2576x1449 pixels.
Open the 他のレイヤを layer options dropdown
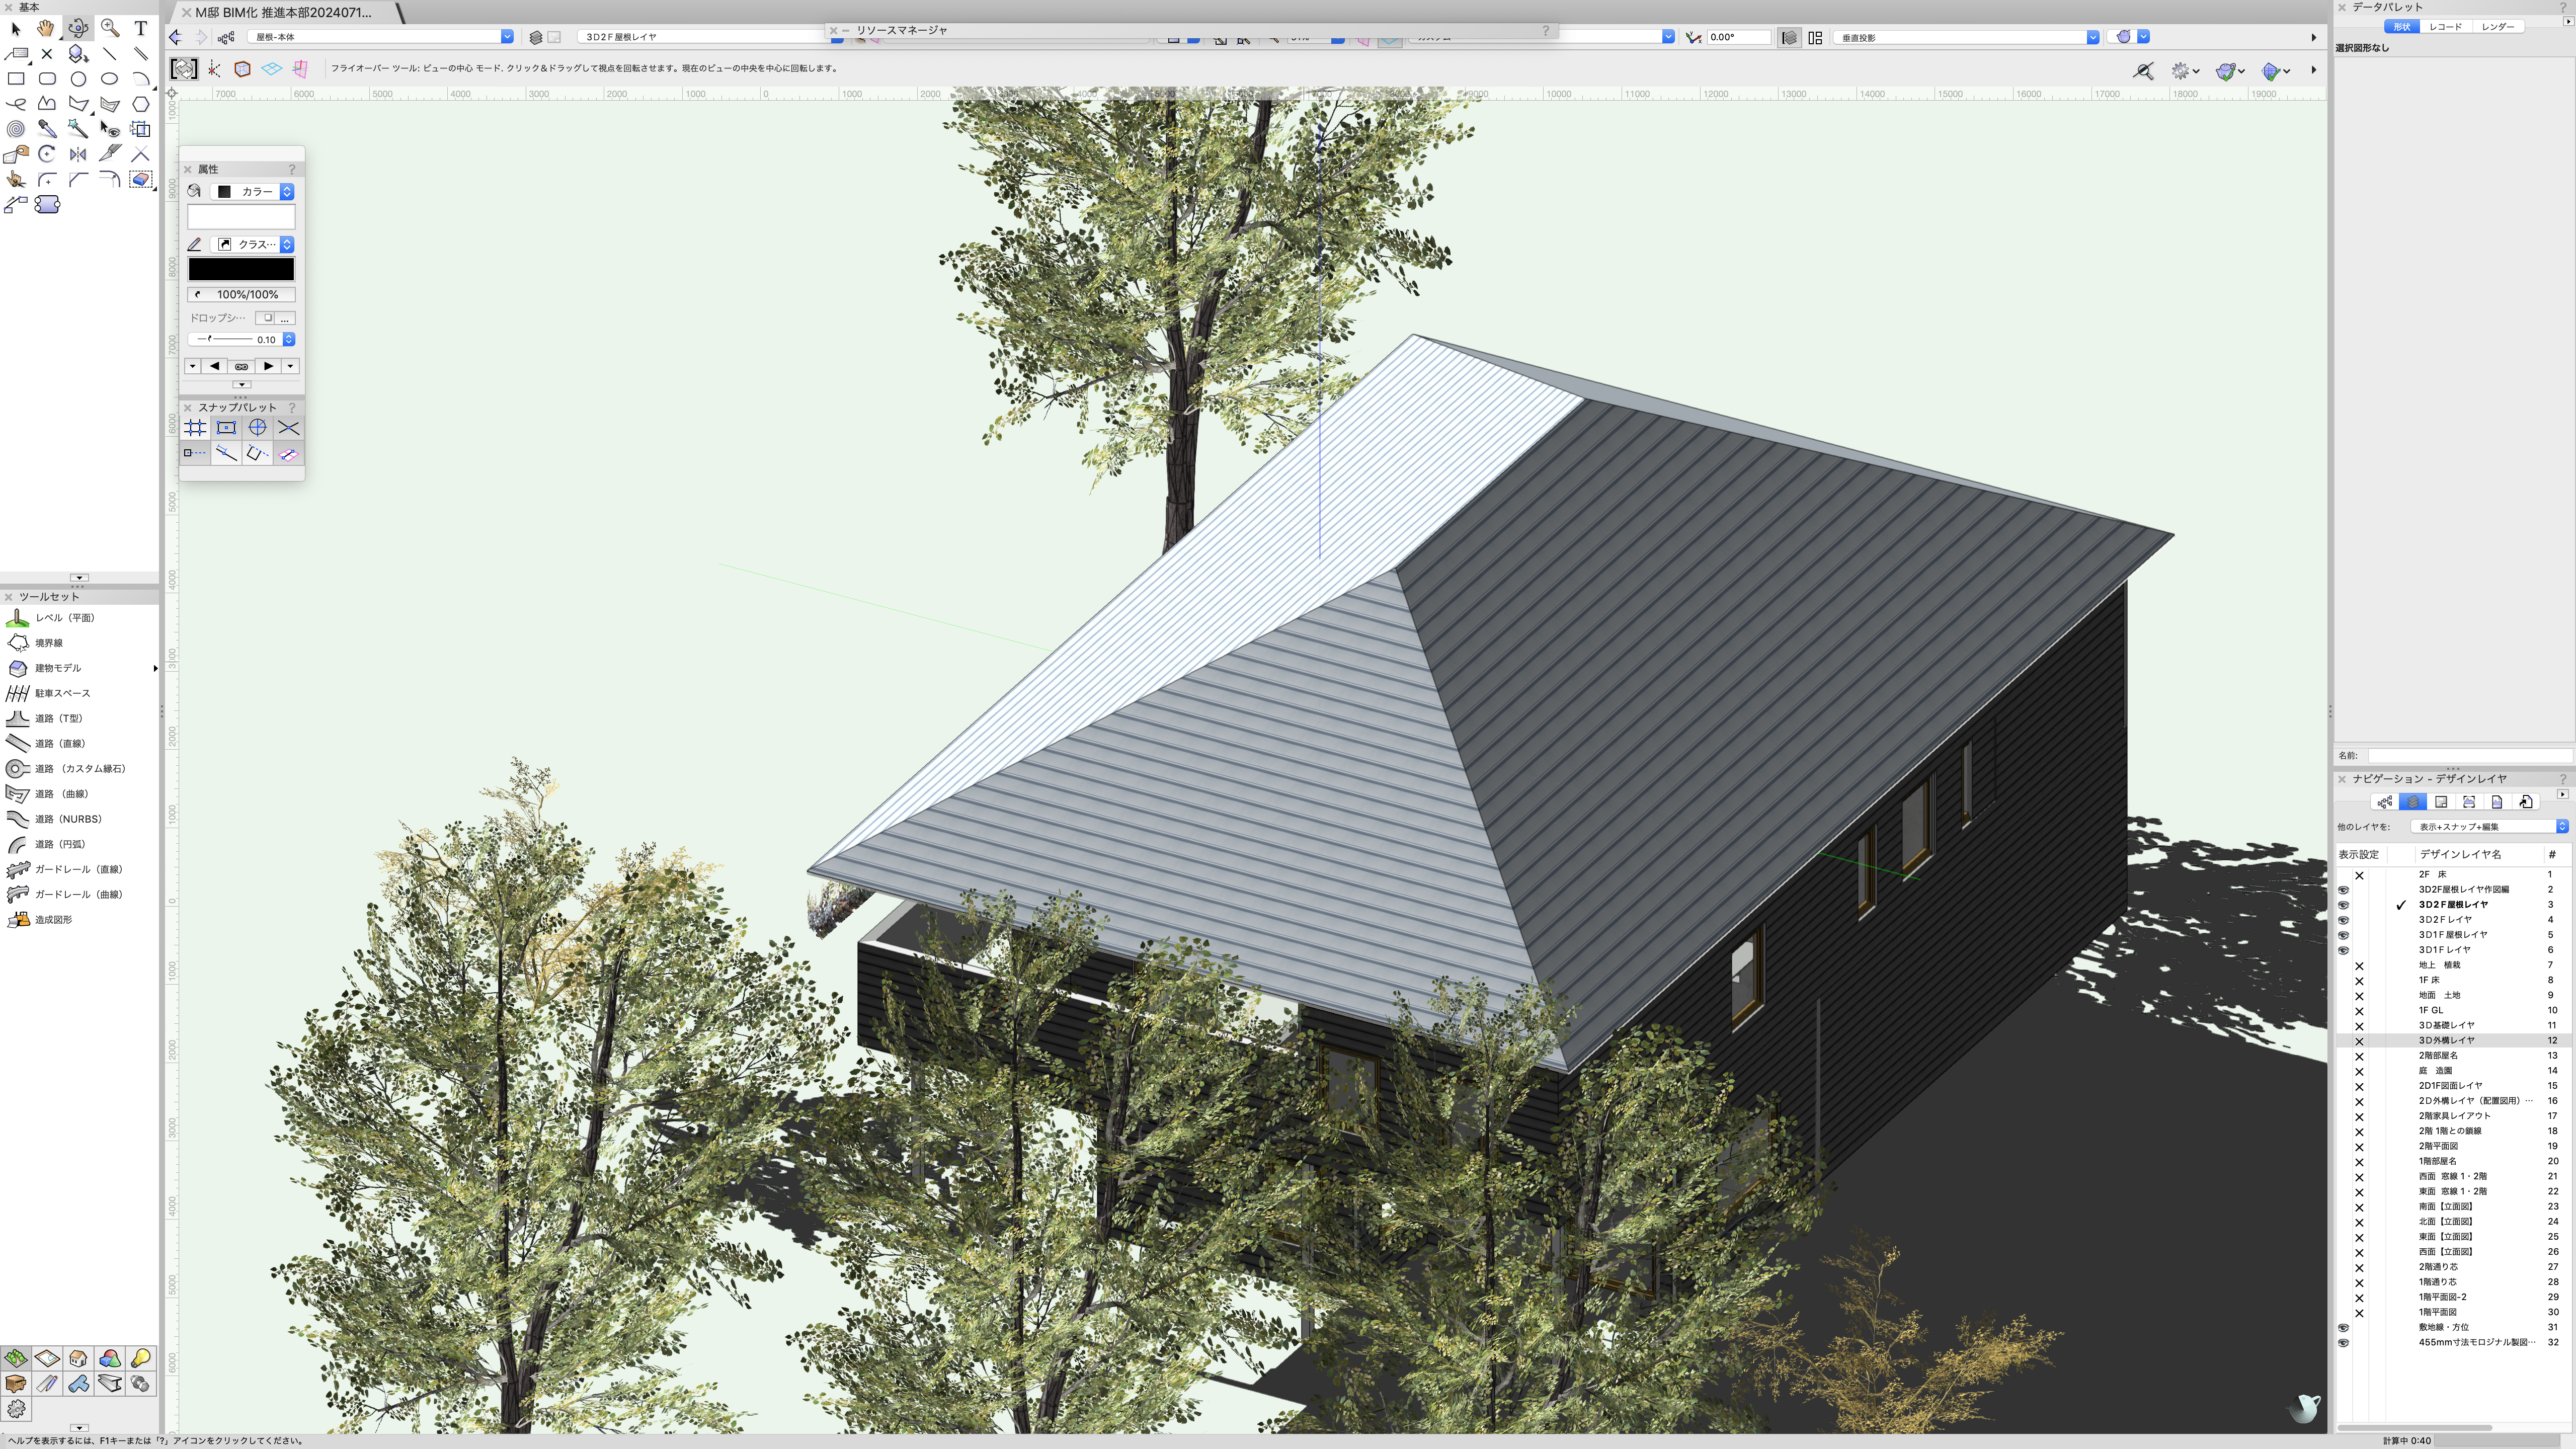tap(2489, 827)
